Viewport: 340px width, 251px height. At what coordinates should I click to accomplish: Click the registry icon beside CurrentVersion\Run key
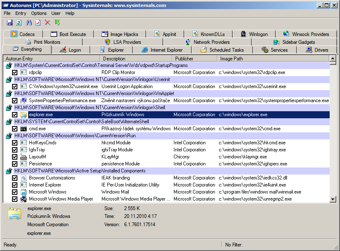(9, 136)
